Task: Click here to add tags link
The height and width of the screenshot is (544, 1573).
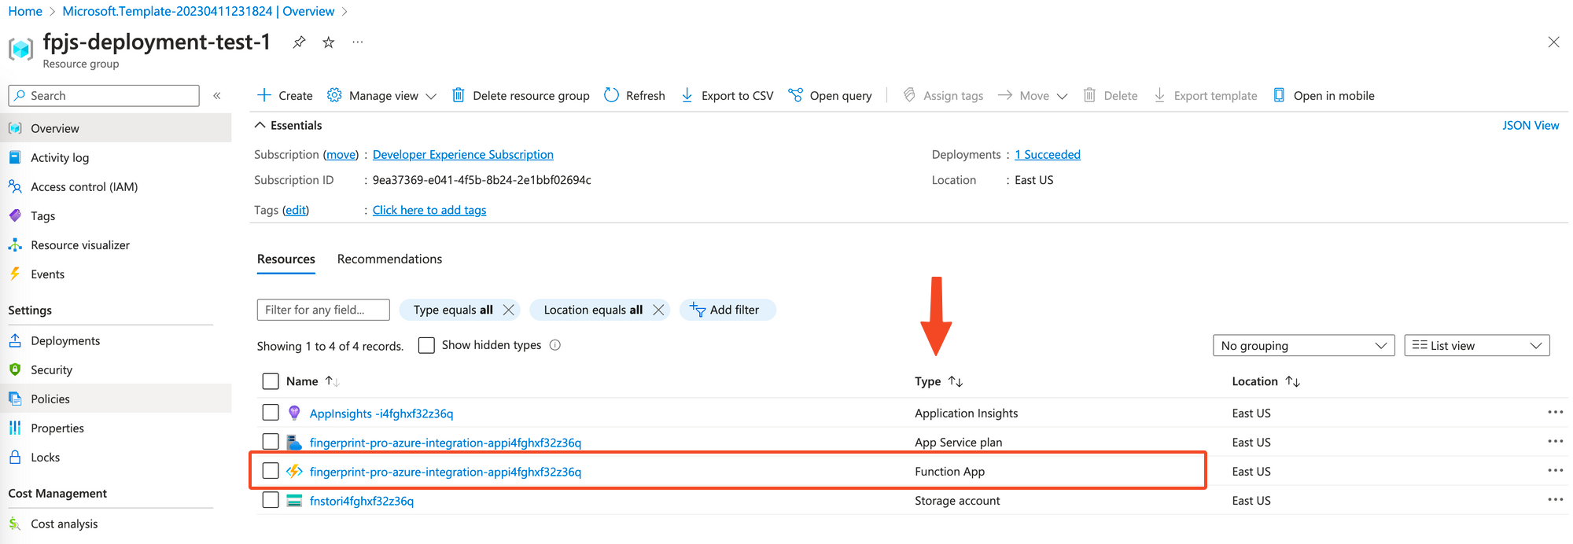Action: tap(429, 210)
